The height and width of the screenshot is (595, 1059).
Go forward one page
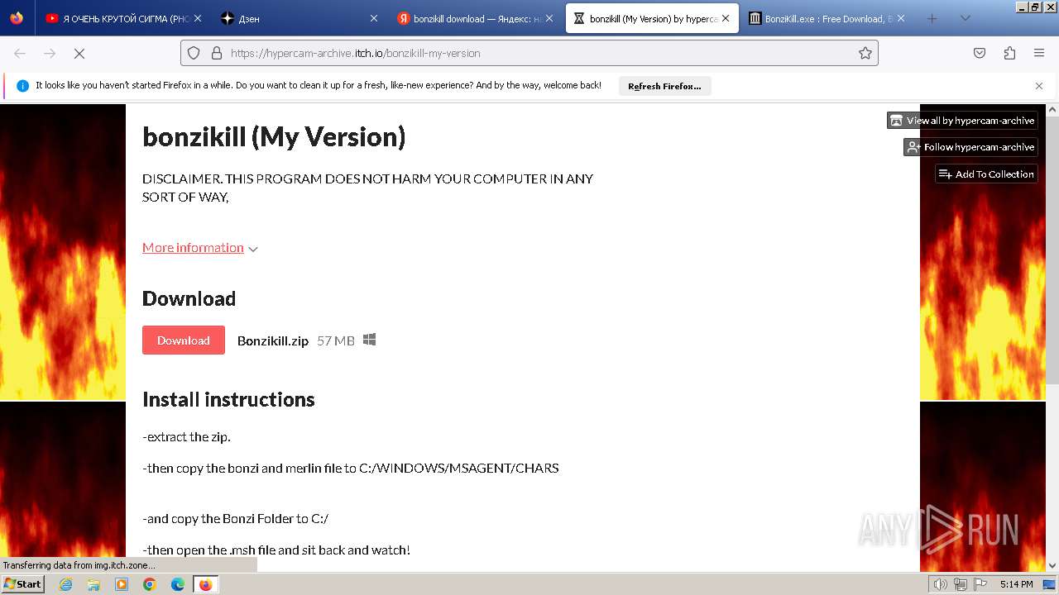click(x=50, y=53)
